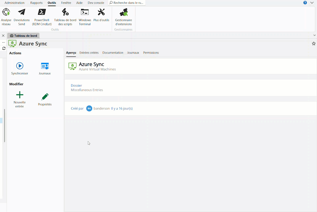Expand the tab list dropdown arrow
Screen dimensions: 317x212
click(315, 36)
